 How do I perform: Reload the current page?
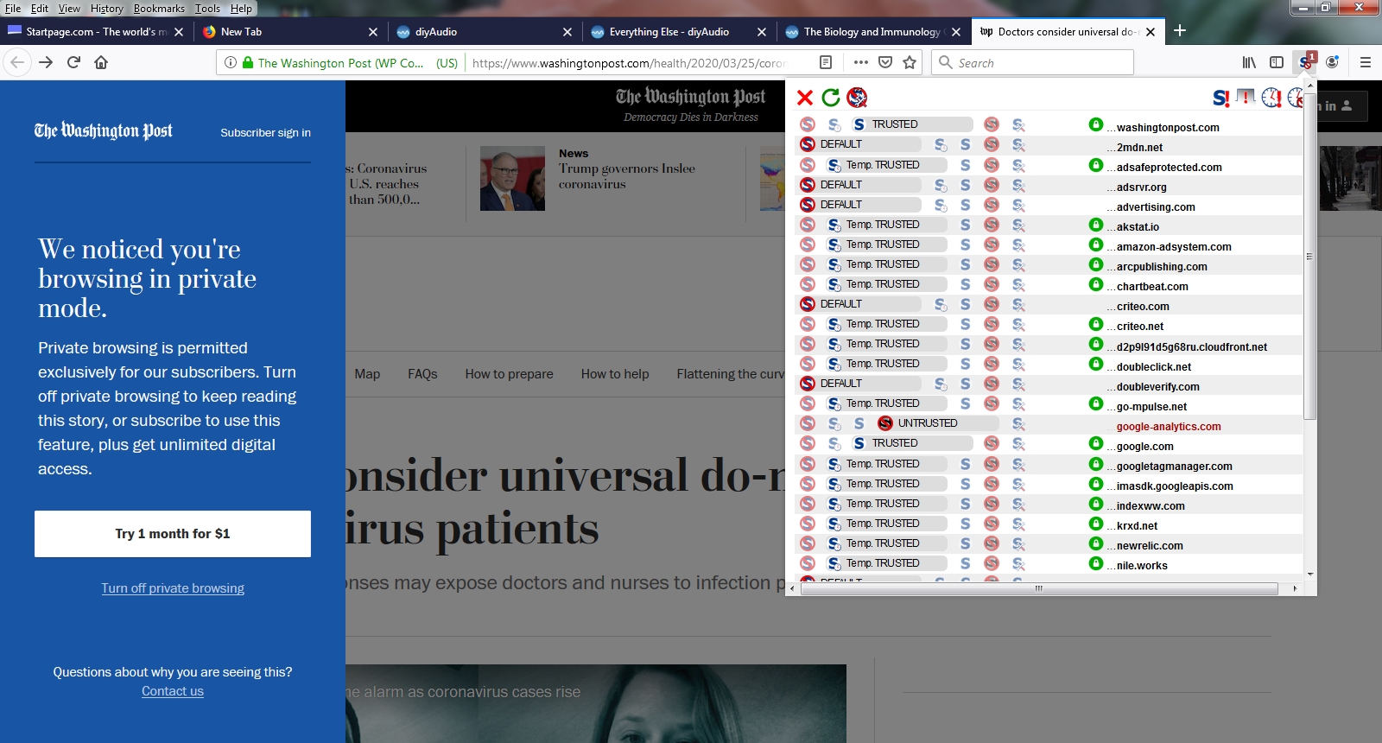pos(73,62)
